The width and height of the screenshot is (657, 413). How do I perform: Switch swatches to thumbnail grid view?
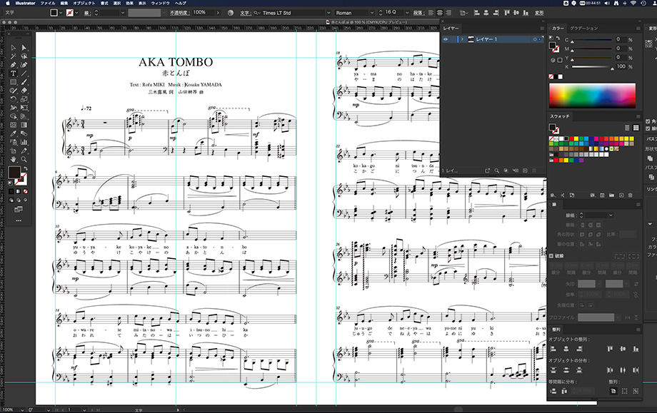point(636,128)
